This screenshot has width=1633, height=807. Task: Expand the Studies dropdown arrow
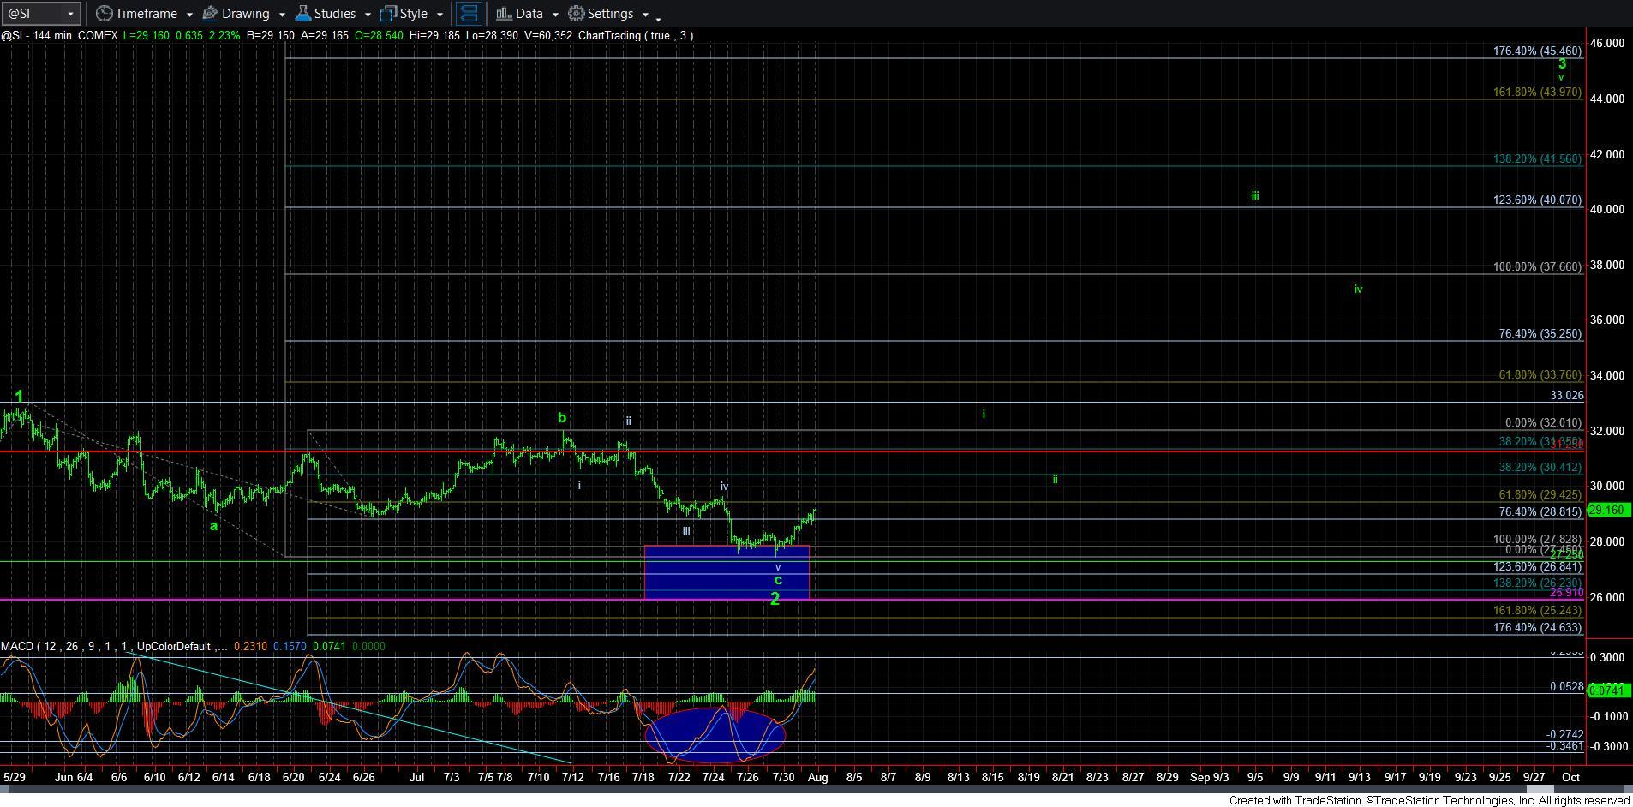(x=368, y=15)
